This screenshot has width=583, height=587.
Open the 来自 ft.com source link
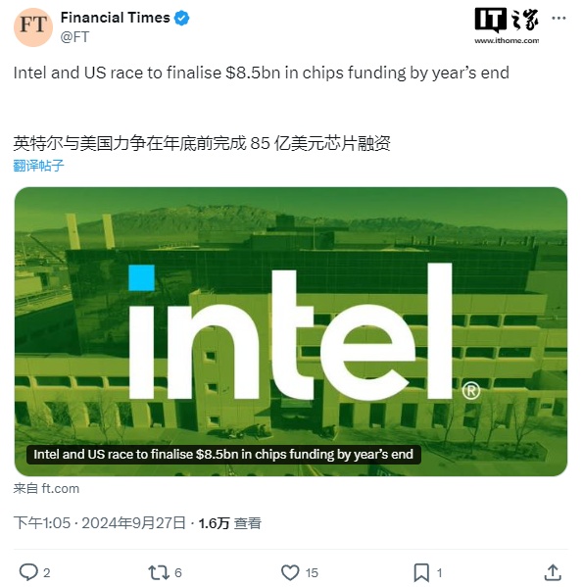click(46, 488)
